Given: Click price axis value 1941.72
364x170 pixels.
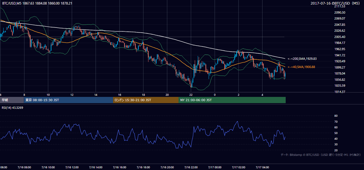Looking at the screenshot, I should click(340, 55).
